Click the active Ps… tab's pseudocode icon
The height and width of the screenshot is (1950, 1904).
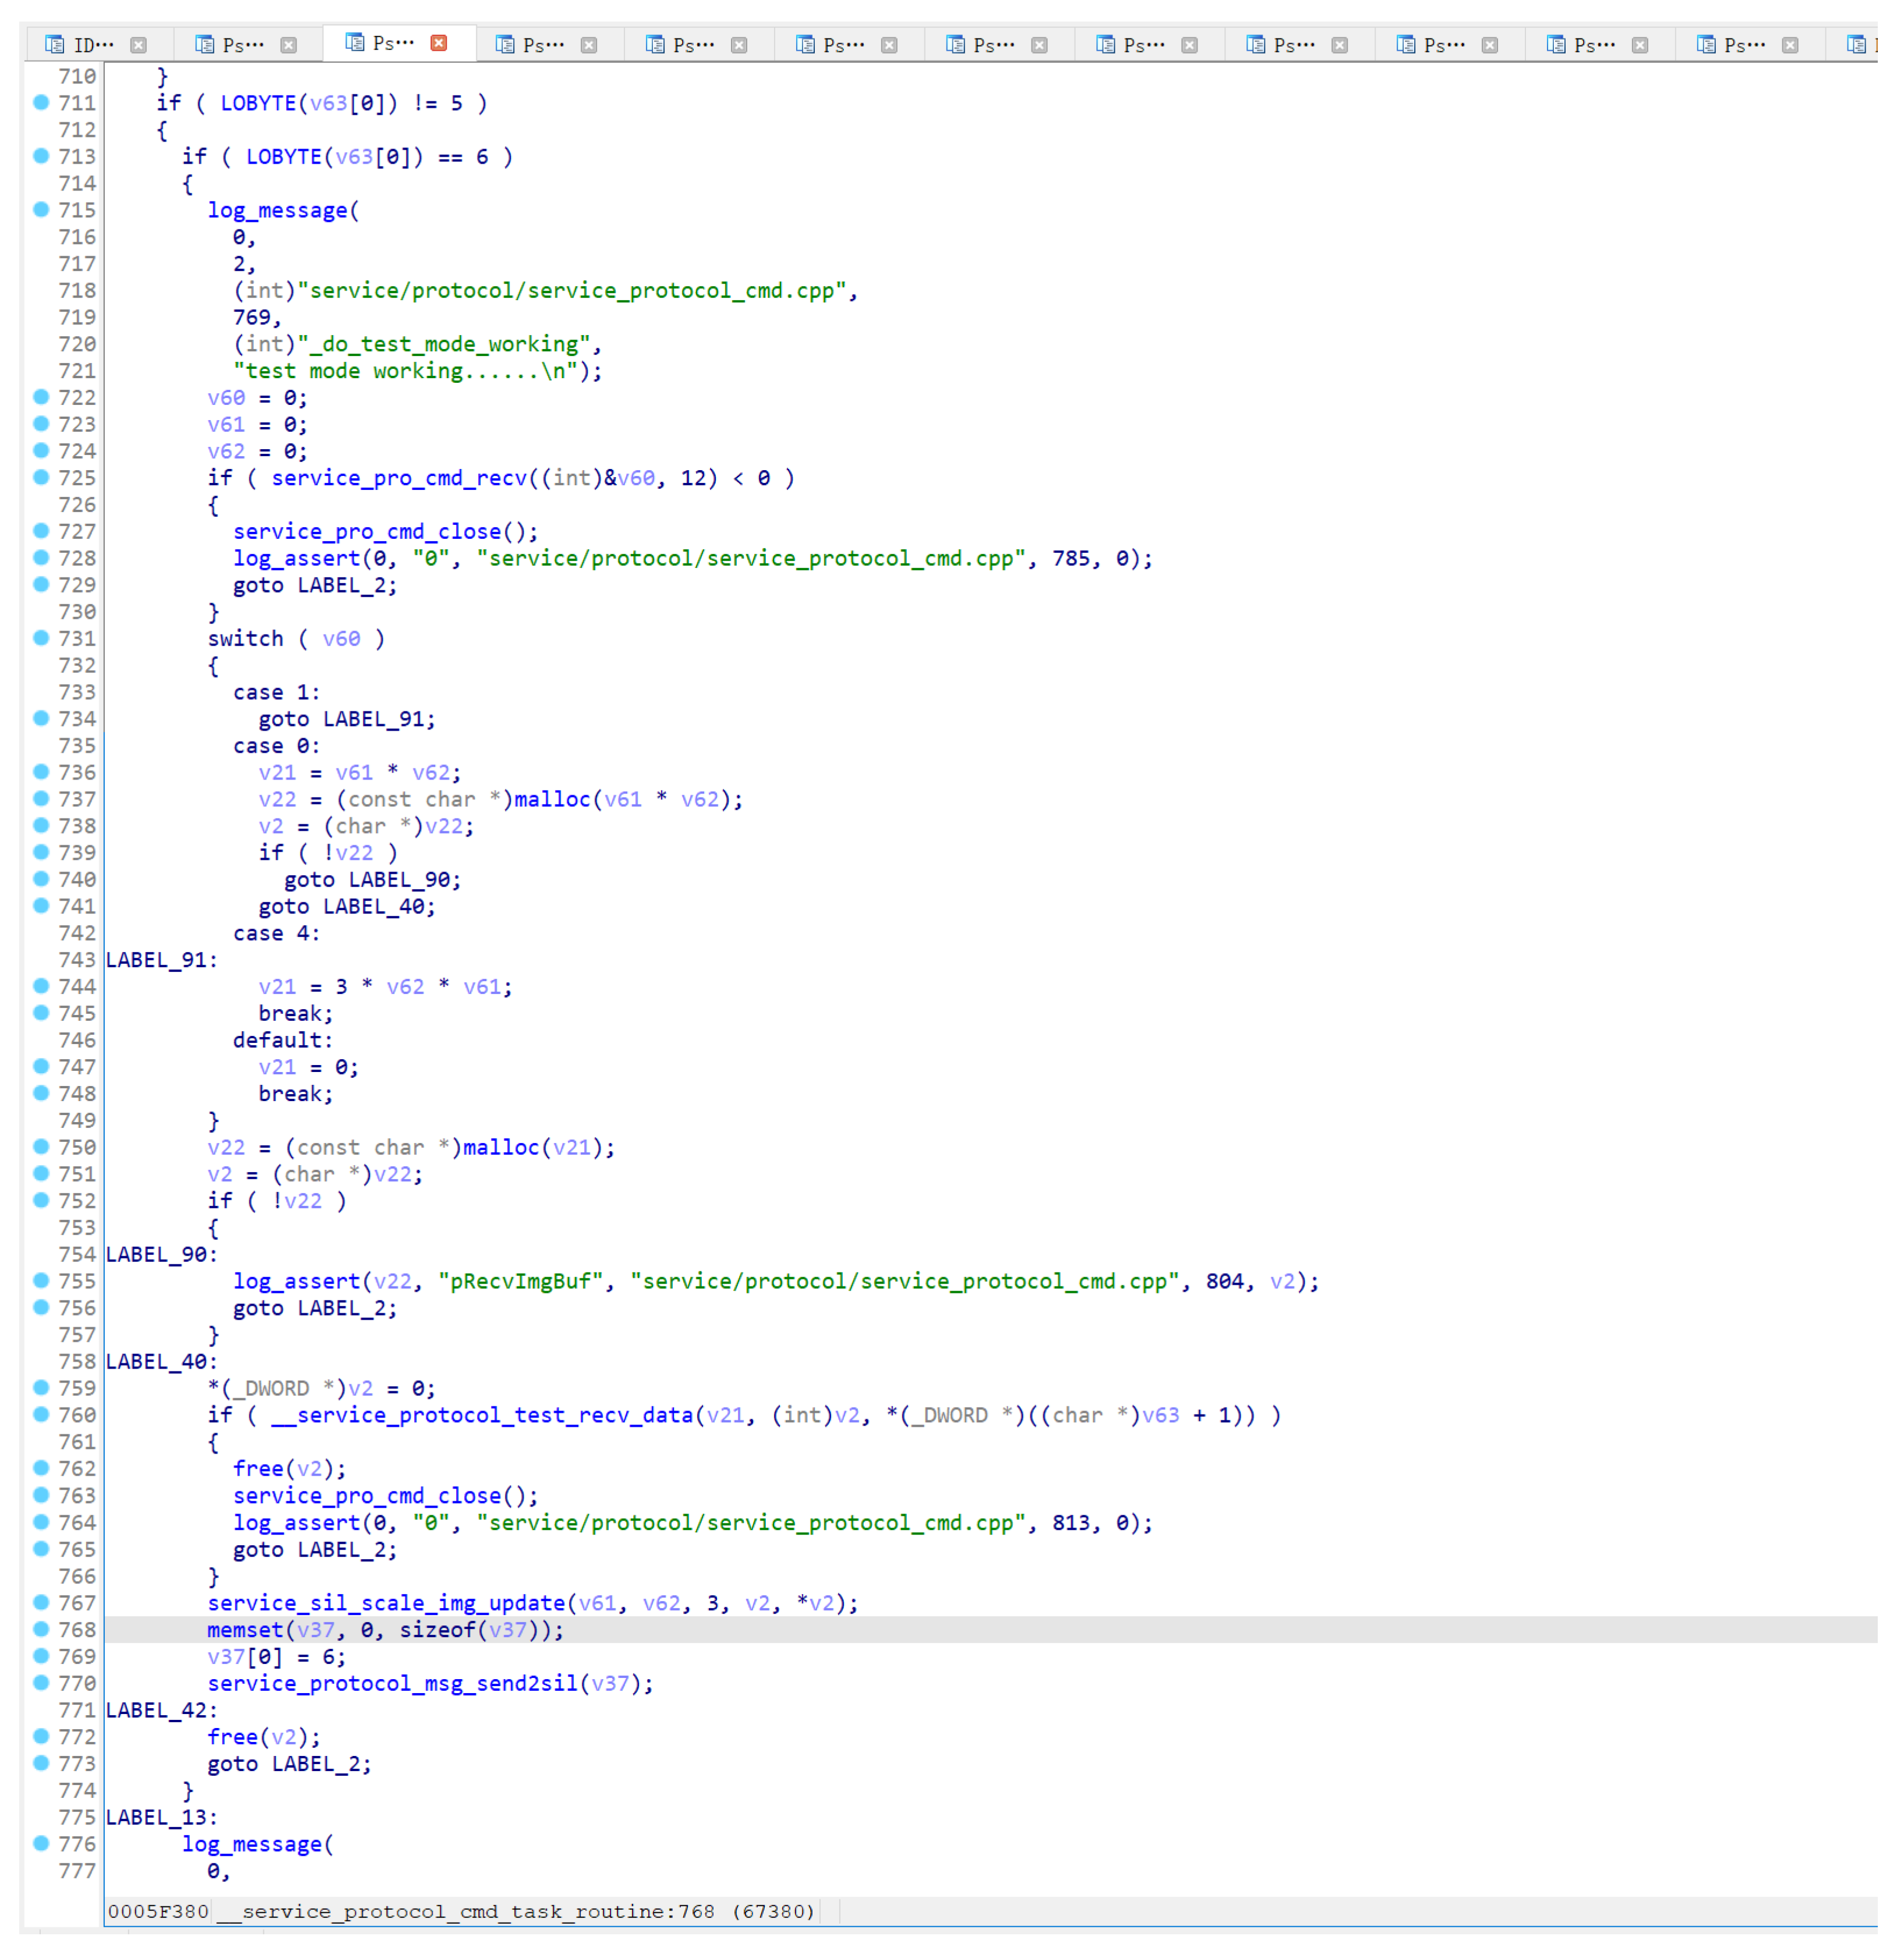[354, 43]
